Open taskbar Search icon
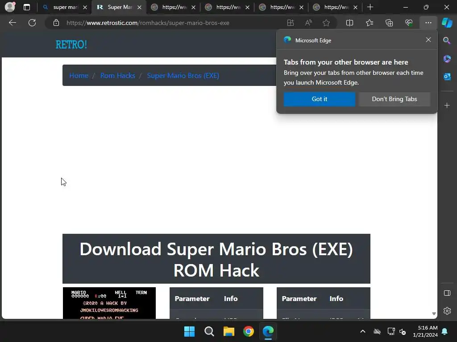Image resolution: width=457 pixels, height=342 pixels. click(x=209, y=331)
